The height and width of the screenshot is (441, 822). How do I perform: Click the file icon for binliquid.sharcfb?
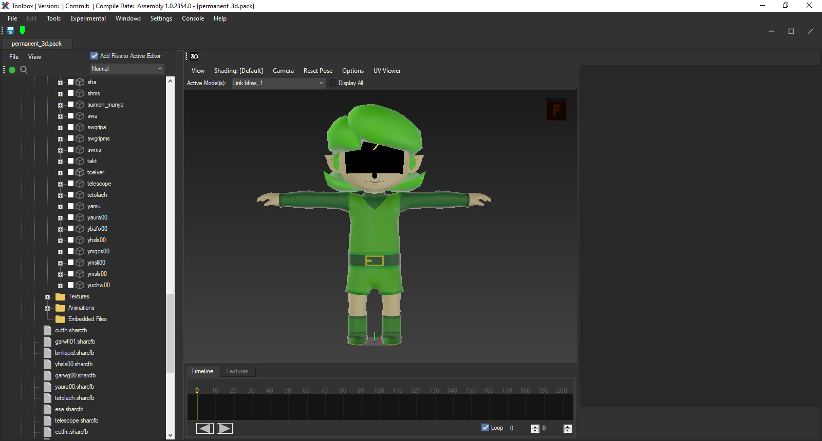pos(48,353)
